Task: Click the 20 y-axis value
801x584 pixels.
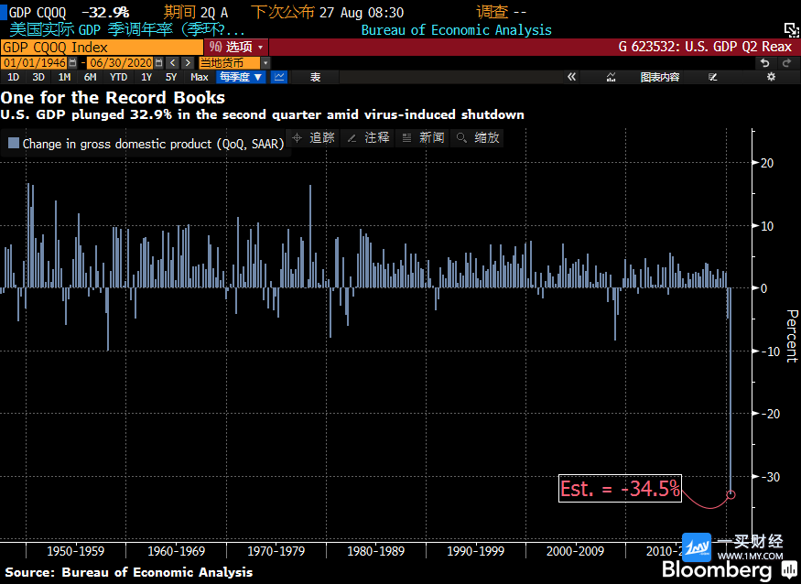Action: tap(767, 163)
